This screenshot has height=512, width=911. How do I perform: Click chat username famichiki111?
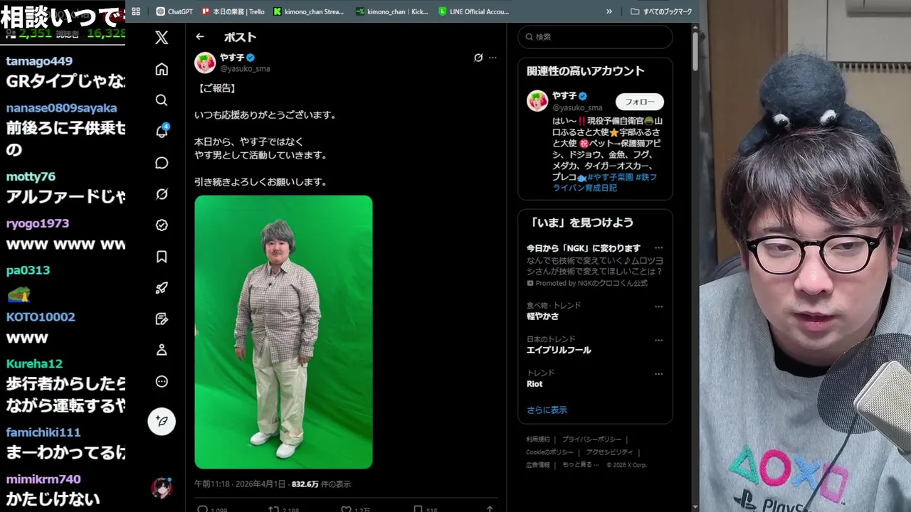pyautogui.click(x=43, y=432)
